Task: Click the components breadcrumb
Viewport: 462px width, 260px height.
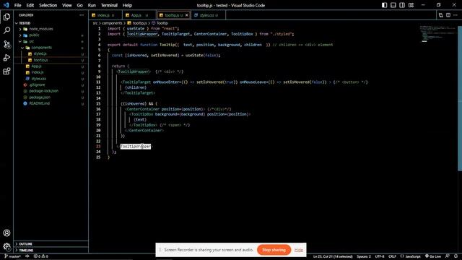Action: 112,23
